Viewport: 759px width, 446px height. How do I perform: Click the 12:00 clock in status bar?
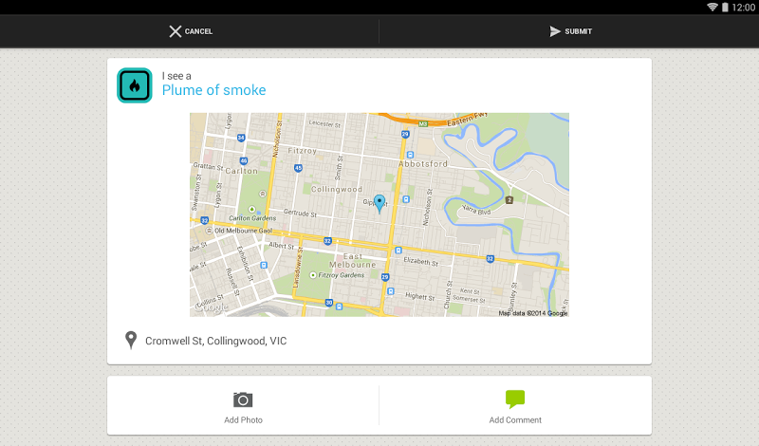click(x=743, y=8)
